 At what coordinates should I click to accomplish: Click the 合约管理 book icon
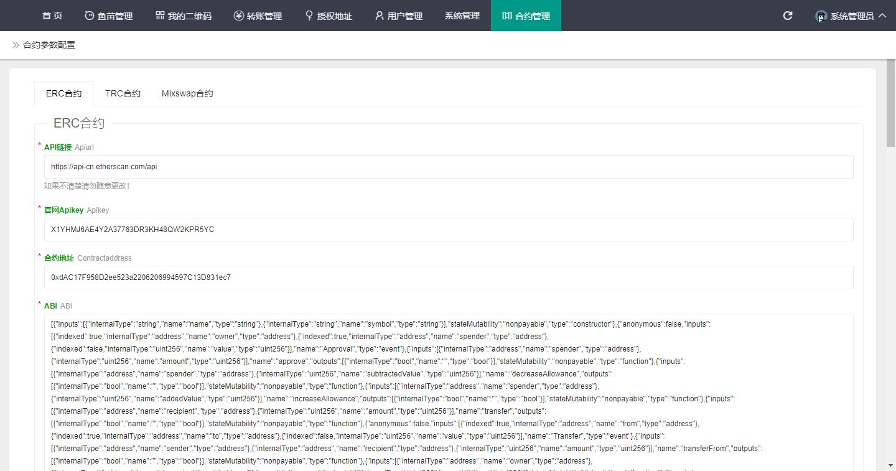coord(507,16)
